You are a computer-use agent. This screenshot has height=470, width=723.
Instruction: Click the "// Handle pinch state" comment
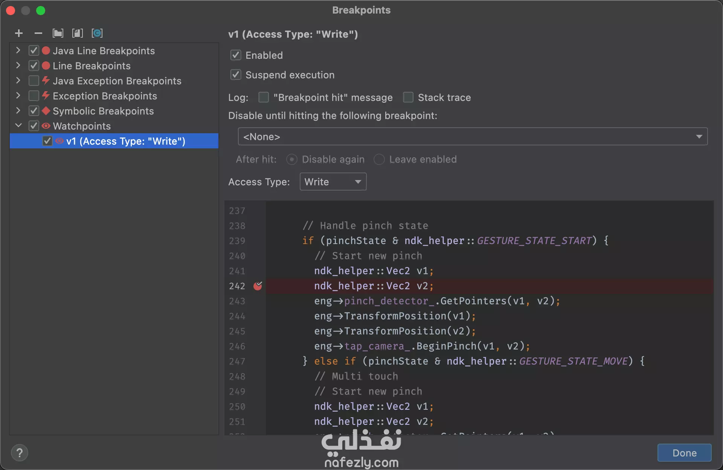tap(365, 226)
